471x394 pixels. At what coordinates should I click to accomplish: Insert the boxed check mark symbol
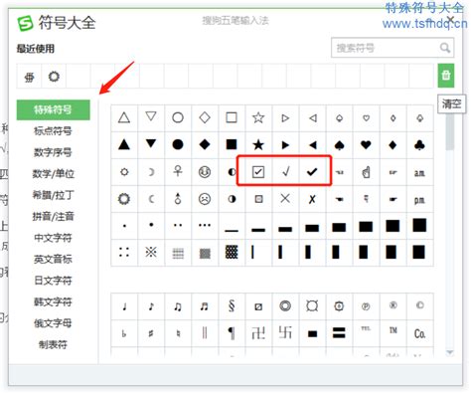(258, 172)
